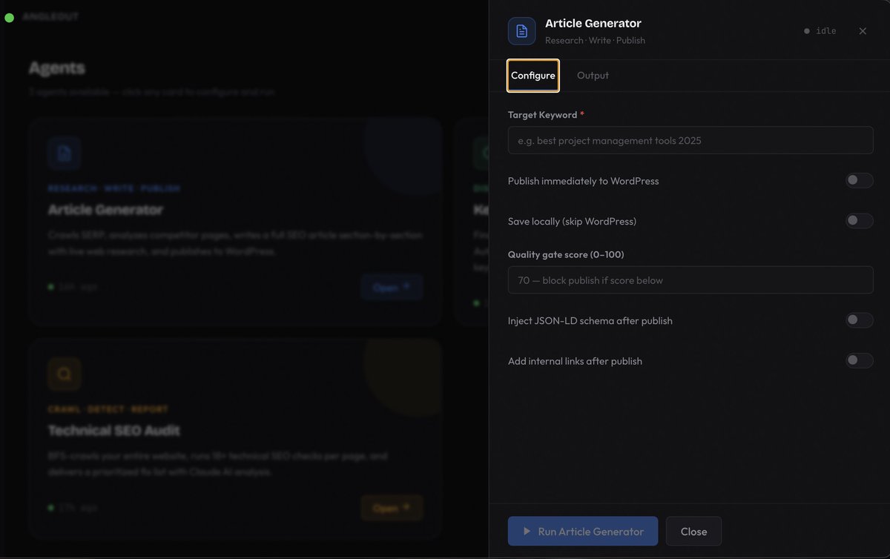Click the Open button on Technical SEO Audit card

tap(392, 509)
